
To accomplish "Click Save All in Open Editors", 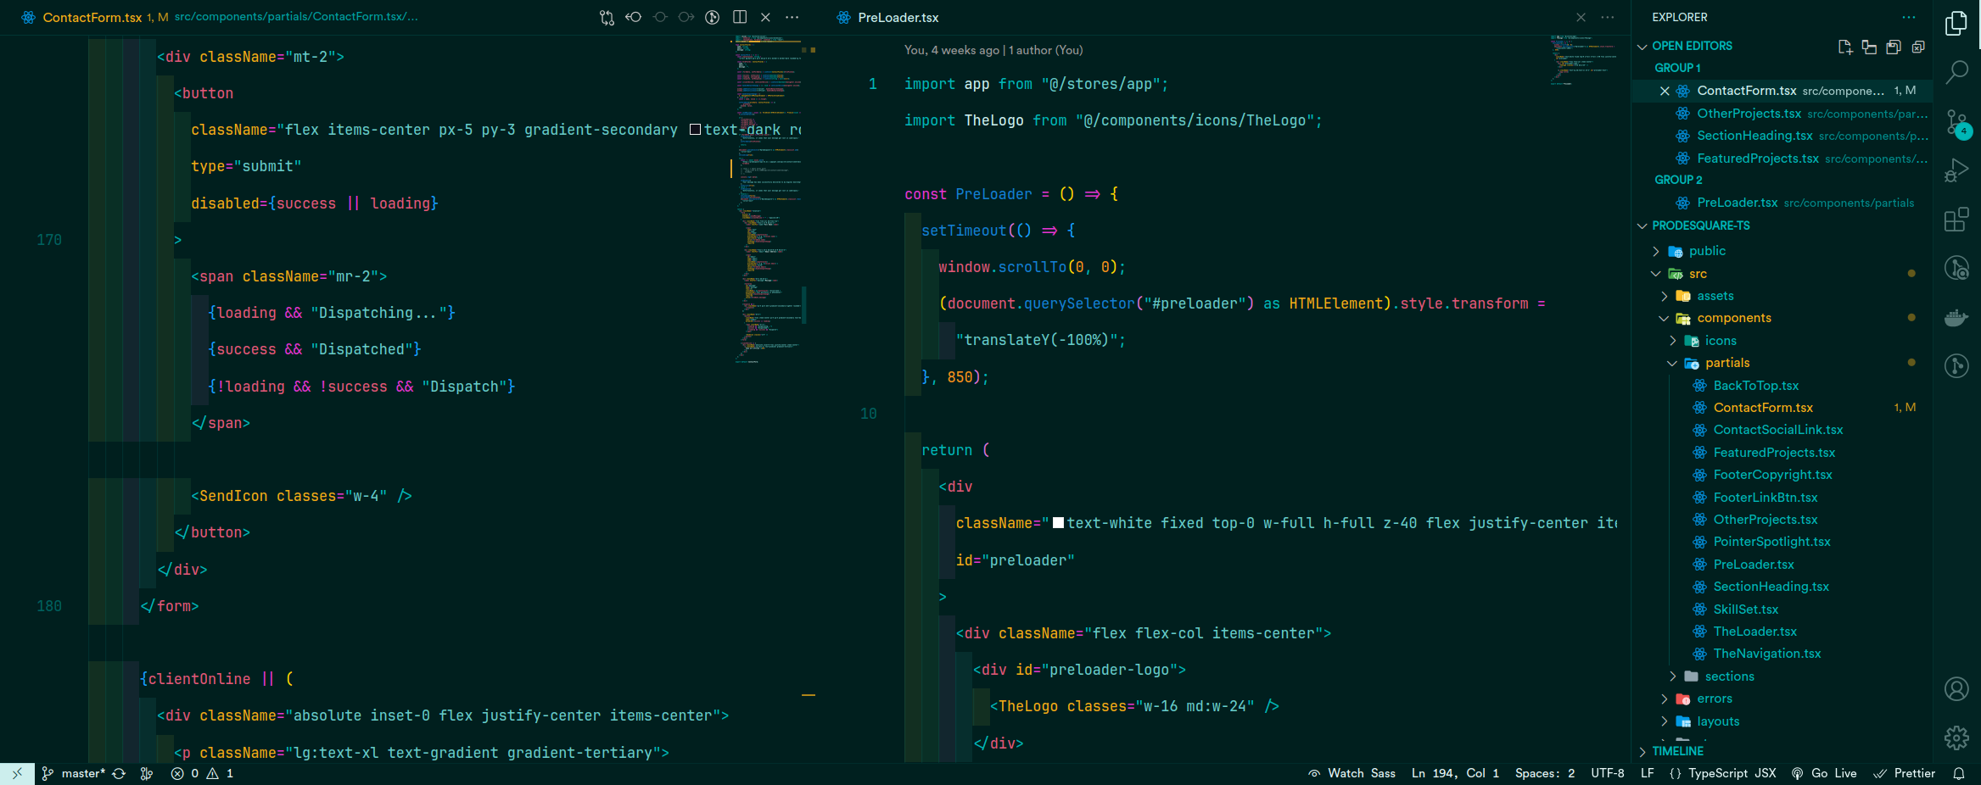I will click(1894, 47).
